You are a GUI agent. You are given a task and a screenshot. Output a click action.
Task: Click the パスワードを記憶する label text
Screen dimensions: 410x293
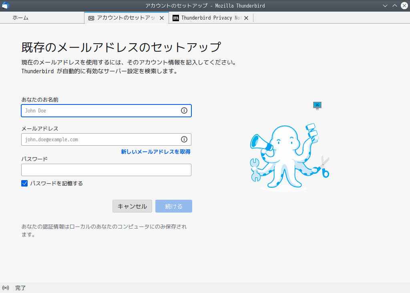[x=56, y=183]
